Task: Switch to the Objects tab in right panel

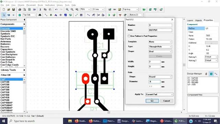Action: [x=198, y=20]
